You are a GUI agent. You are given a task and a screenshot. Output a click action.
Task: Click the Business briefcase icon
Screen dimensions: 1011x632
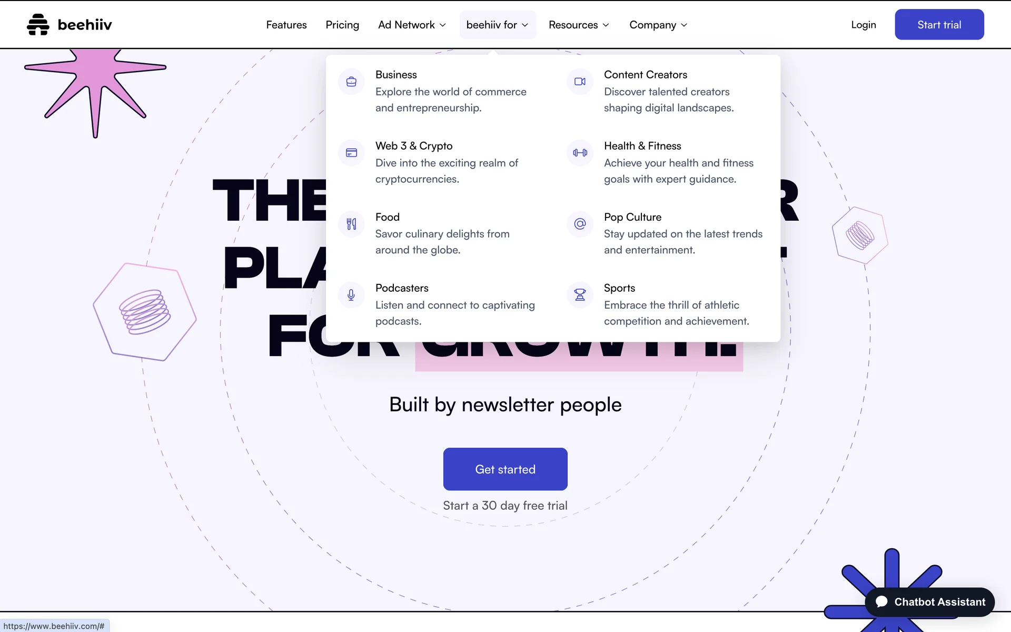(351, 82)
